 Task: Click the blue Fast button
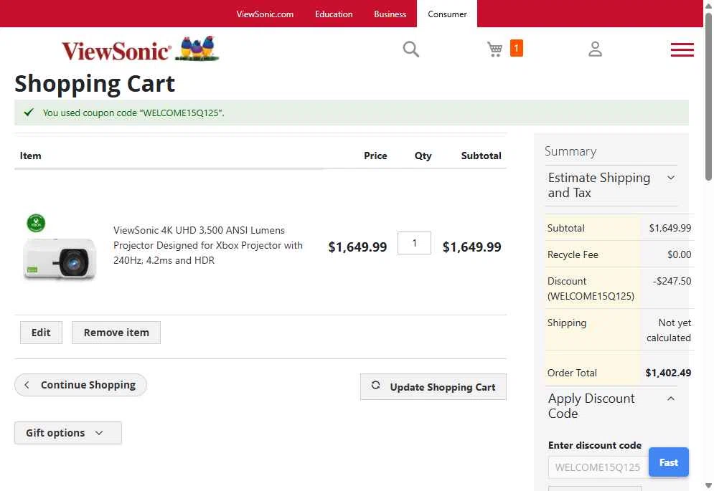point(669,462)
